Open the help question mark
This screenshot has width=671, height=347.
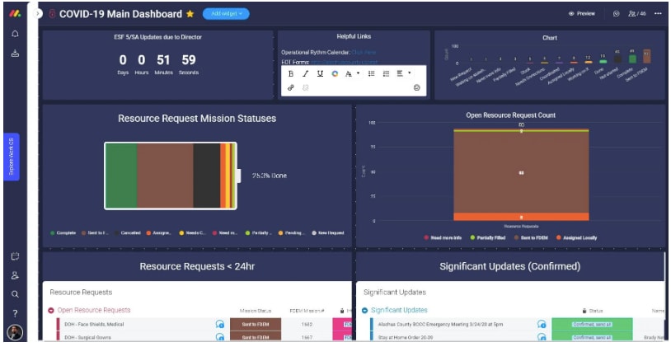point(15,313)
